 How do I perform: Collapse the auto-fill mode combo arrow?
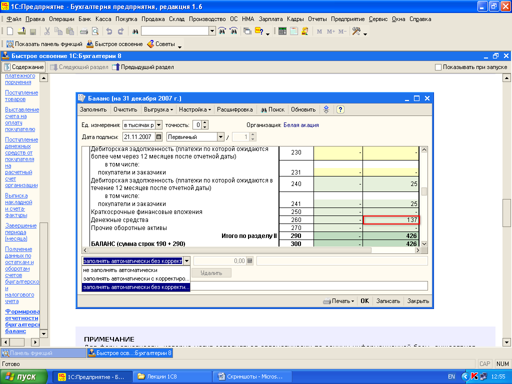point(186,261)
